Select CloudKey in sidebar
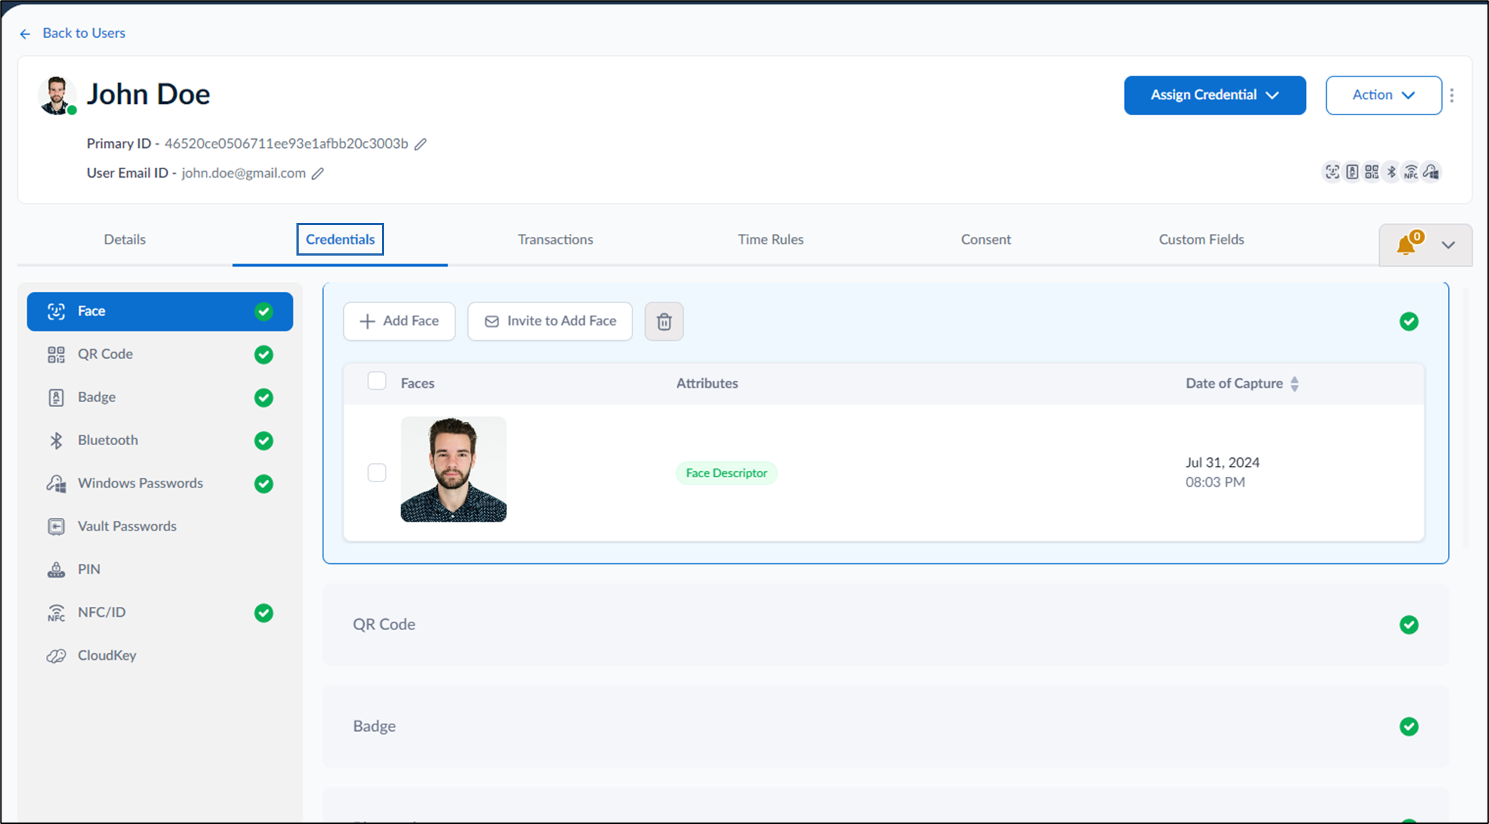The height and width of the screenshot is (824, 1489). 160,656
